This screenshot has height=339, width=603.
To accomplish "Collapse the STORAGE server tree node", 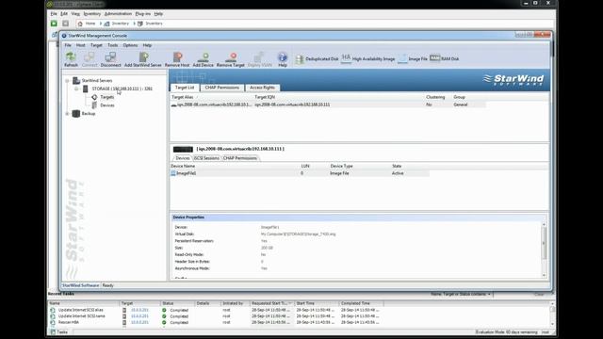I will pos(76,89).
